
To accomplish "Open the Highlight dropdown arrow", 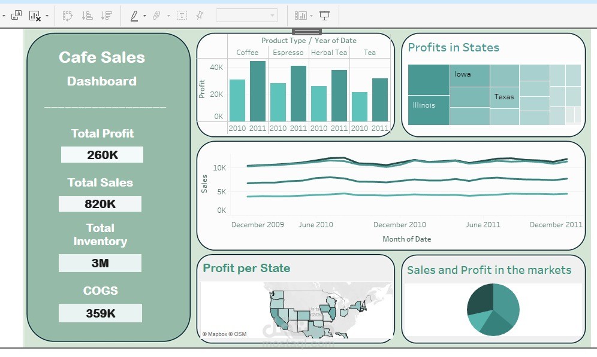I will click(144, 16).
